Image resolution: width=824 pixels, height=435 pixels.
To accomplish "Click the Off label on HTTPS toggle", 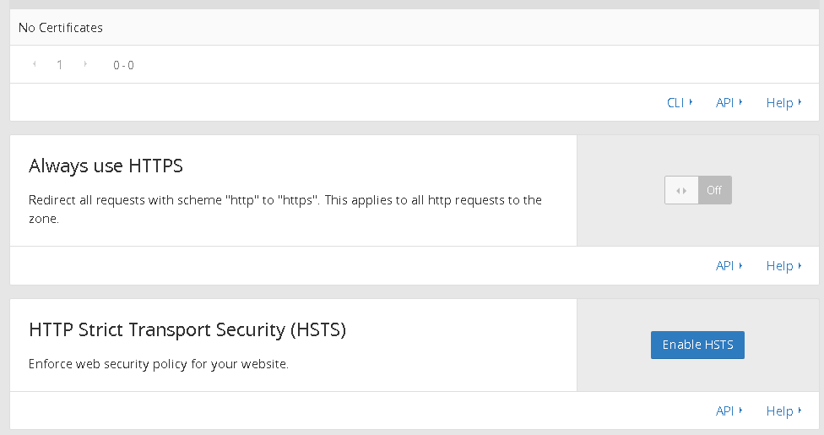I will point(714,190).
